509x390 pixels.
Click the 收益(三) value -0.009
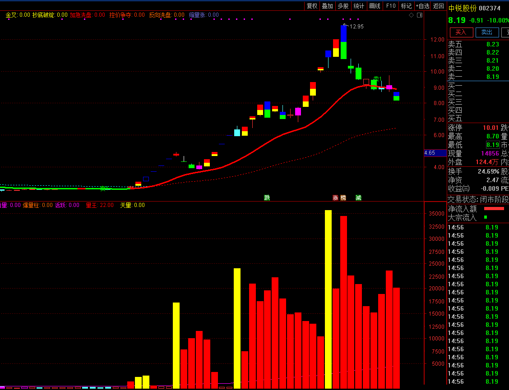[x=490, y=188]
